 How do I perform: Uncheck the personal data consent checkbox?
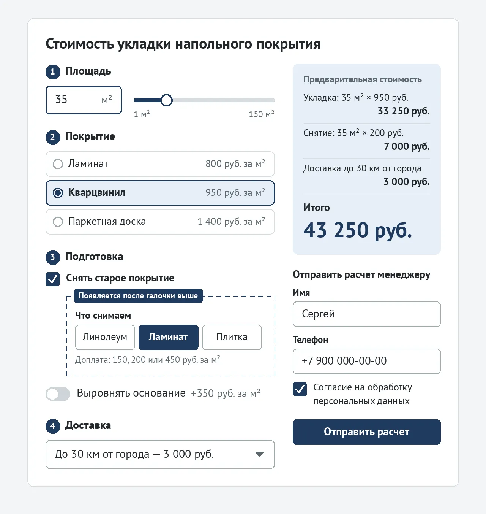pos(300,389)
